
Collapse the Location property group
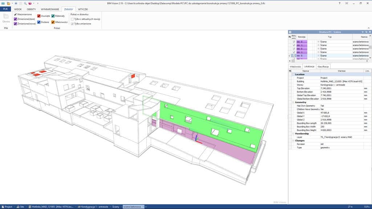click(293, 74)
